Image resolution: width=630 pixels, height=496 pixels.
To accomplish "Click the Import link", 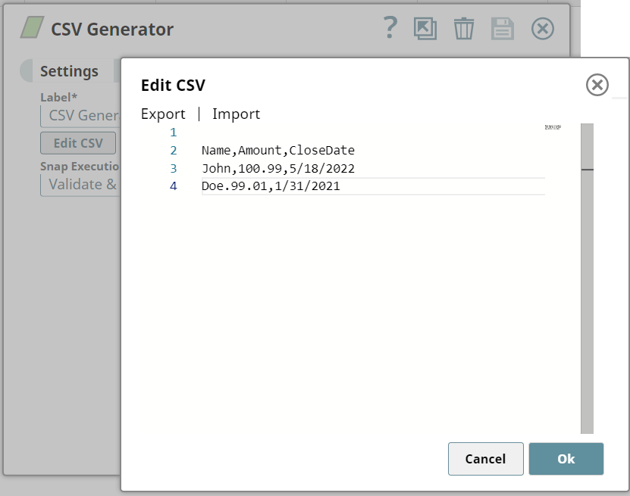I will [x=237, y=114].
